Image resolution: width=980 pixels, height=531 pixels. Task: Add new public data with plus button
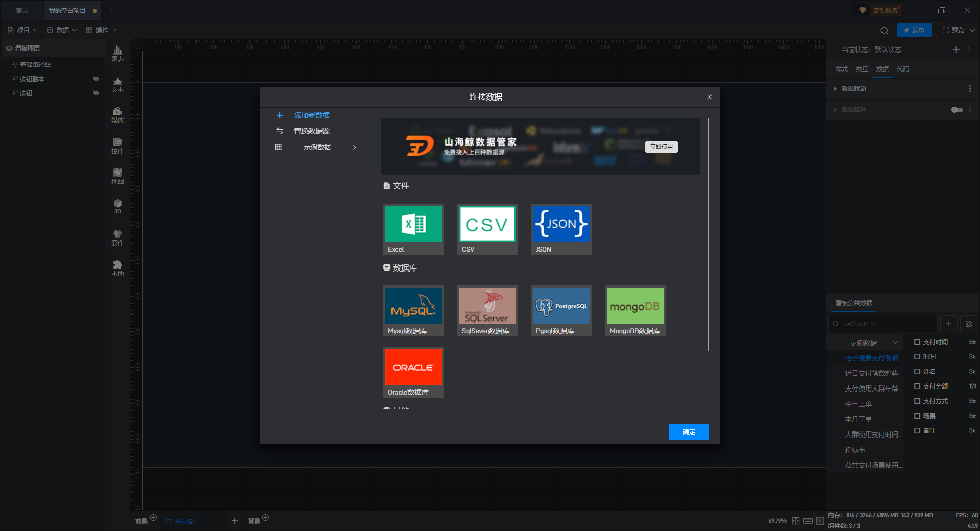[x=948, y=324]
